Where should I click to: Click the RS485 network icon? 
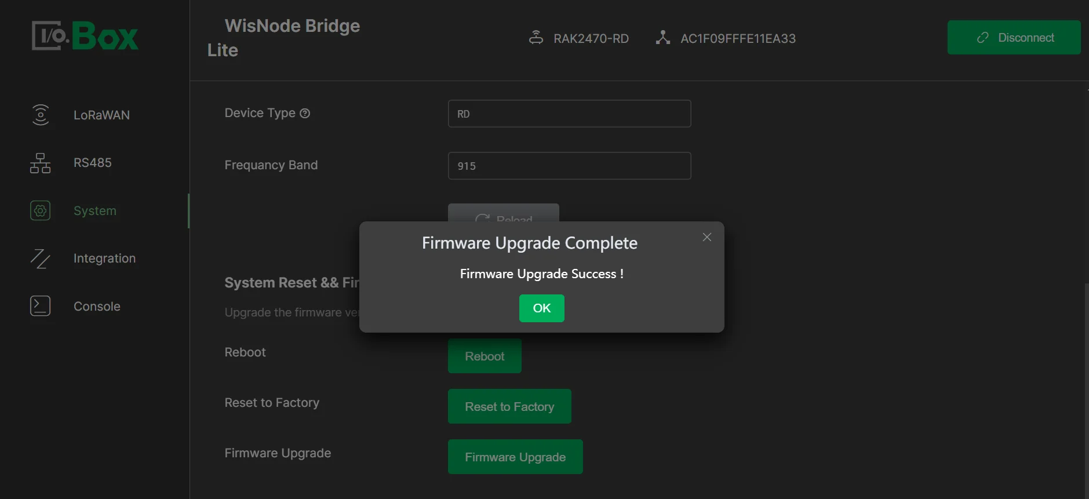coord(41,163)
